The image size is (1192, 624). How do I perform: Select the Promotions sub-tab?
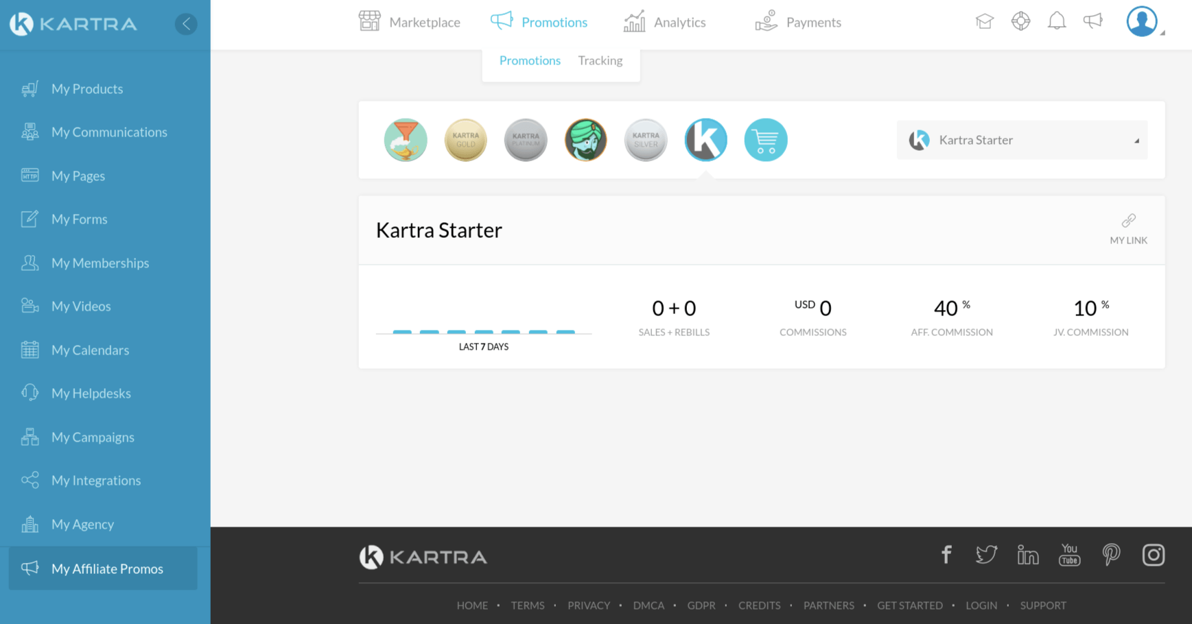point(530,60)
